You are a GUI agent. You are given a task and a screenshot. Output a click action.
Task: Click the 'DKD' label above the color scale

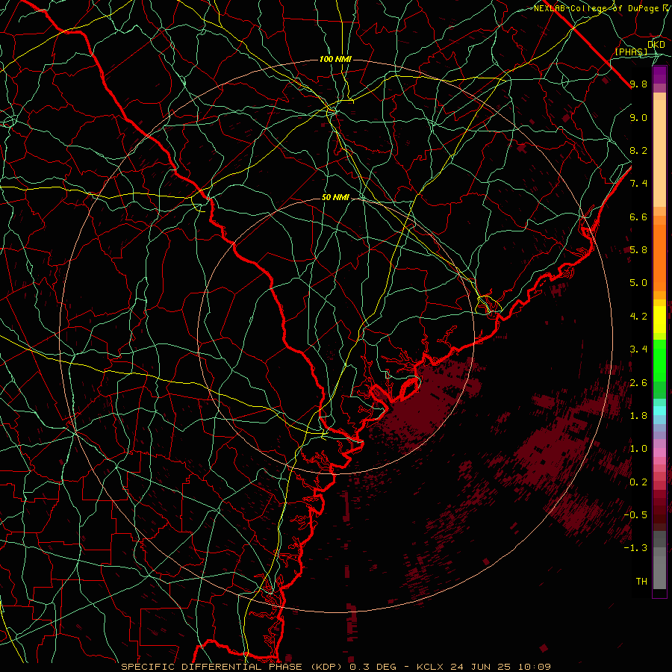click(656, 45)
